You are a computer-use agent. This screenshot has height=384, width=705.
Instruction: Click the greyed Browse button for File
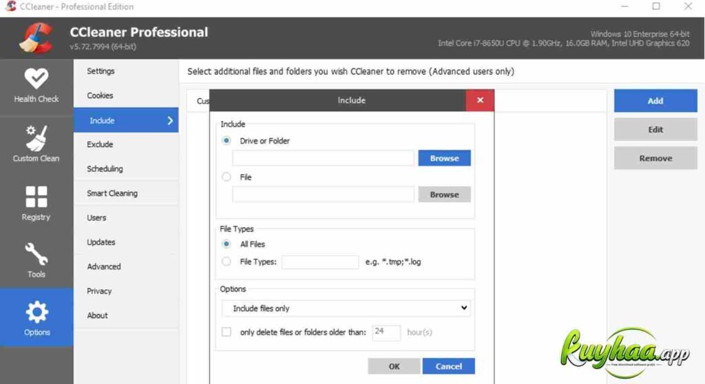pyautogui.click(x=444, y=194)
